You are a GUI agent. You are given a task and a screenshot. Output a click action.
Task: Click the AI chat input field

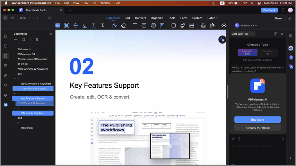tap(258, 146)
